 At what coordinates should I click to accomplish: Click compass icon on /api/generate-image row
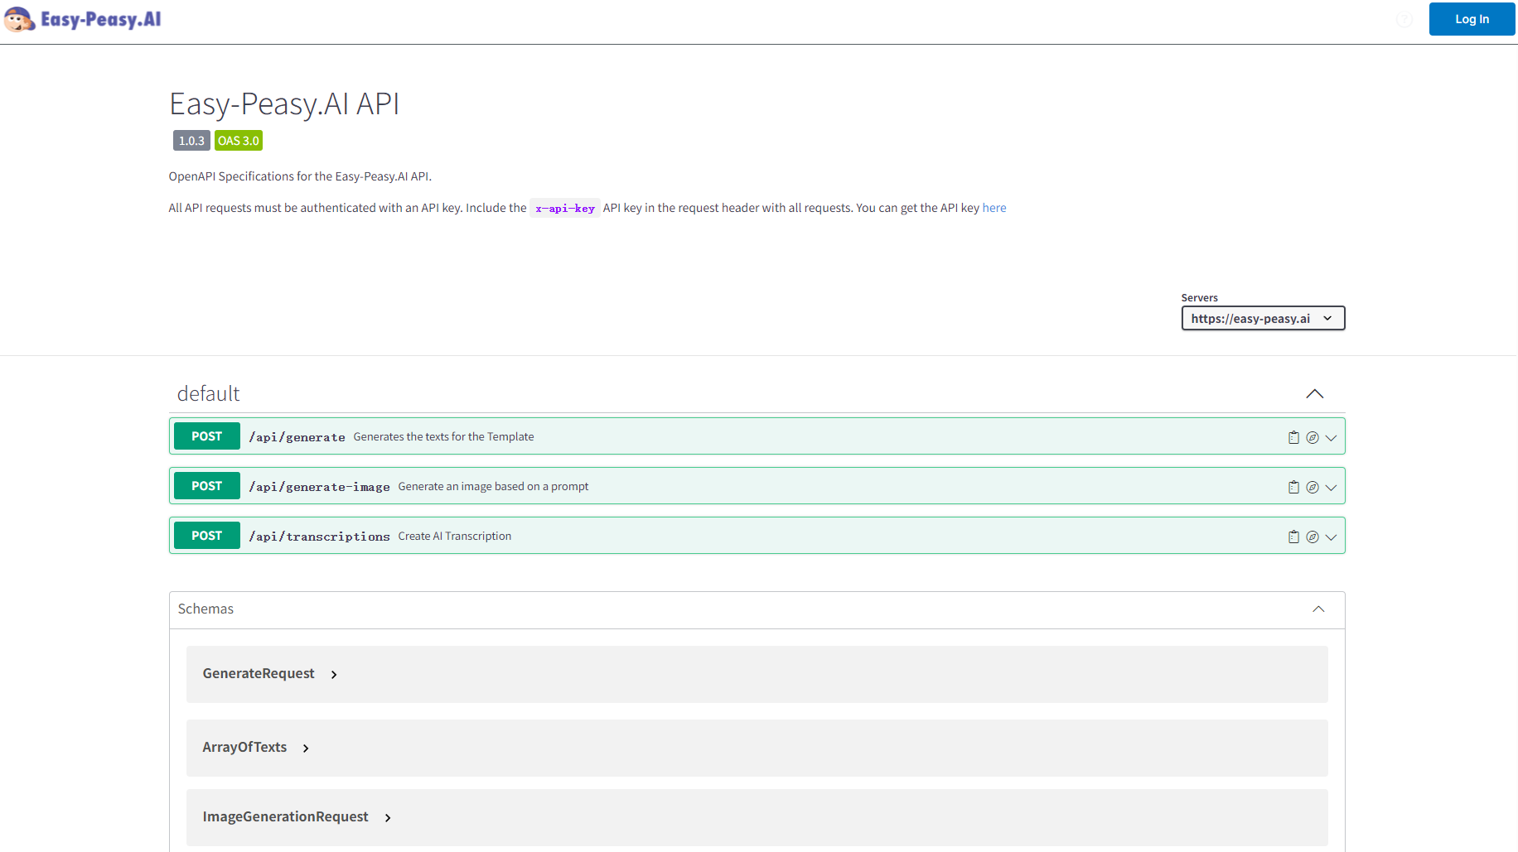pos(1313,487)
